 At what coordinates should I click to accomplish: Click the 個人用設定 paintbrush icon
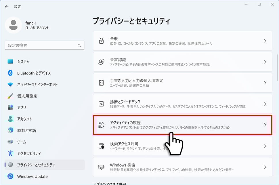click(10, 96)
